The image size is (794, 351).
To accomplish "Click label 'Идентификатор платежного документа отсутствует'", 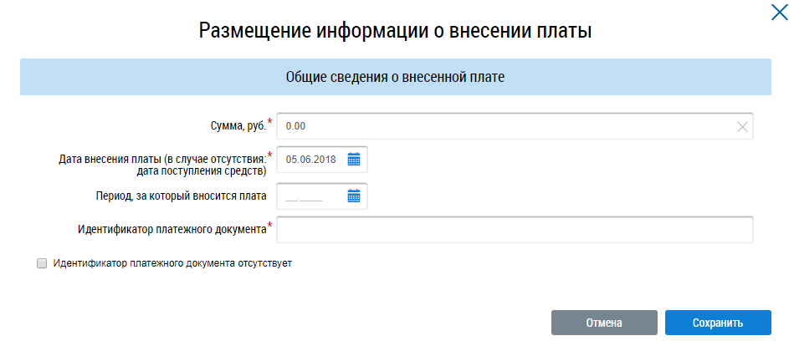I will (x=172, y=263).
